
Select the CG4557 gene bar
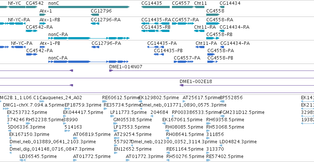183,7
